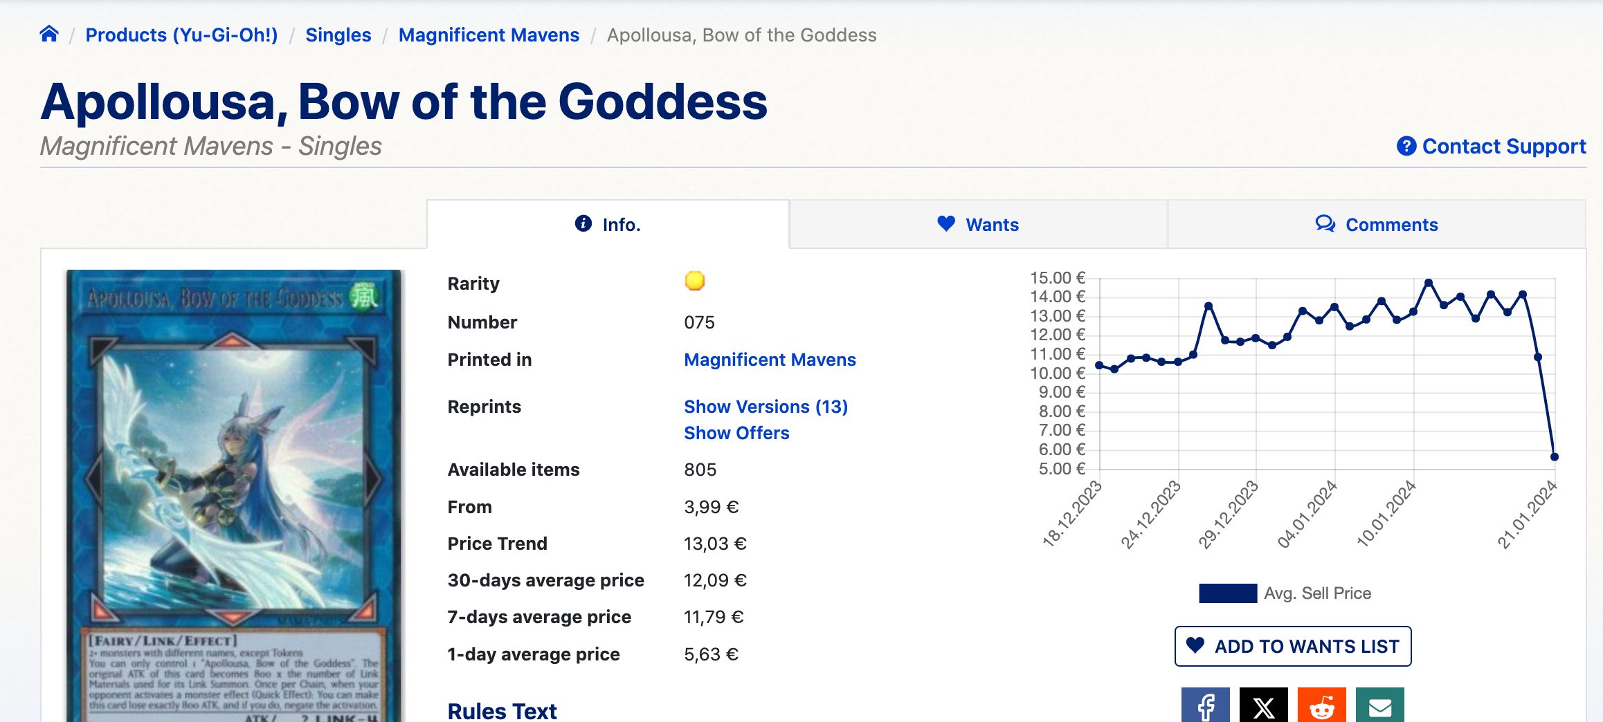Navigate to Singles breadcrumb
The height and width of the screenshot is (722, 1603).
point(338,35)
